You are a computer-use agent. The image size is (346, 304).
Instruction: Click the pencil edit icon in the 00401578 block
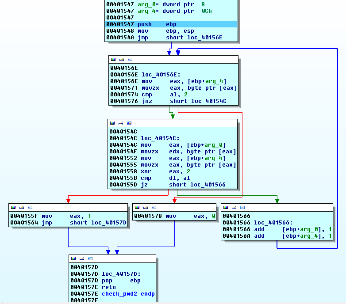[x=146, y=208]
